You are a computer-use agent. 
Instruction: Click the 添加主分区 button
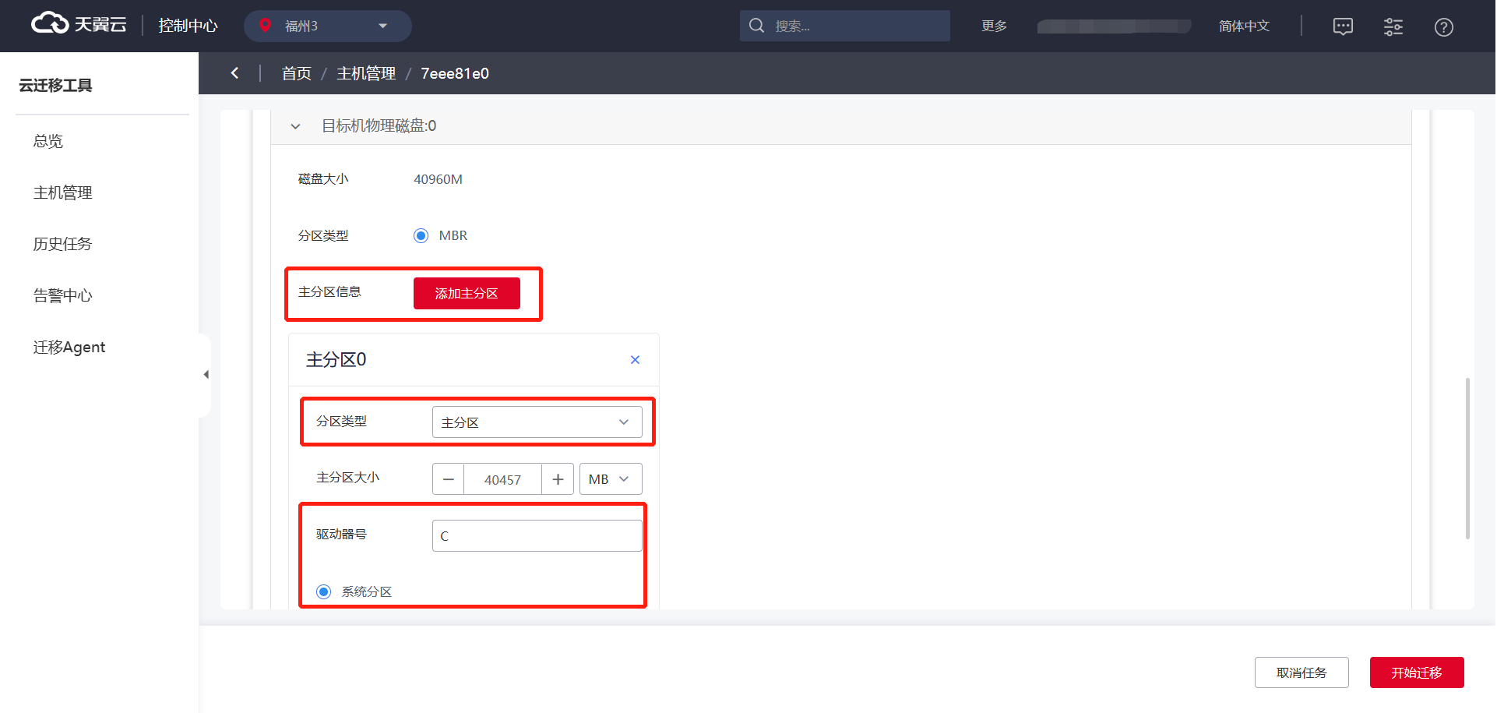pyautogui.click(x=466, y=293)
